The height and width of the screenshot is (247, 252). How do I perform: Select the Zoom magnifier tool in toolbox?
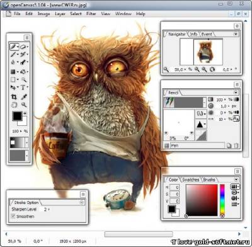[24, 105]
